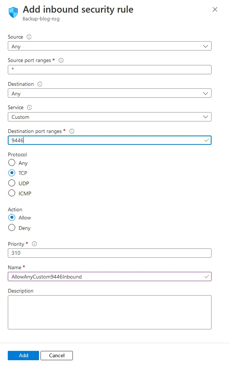The image size is (229, 368).
Task: Click the Add button
Action: pos(23,355)
